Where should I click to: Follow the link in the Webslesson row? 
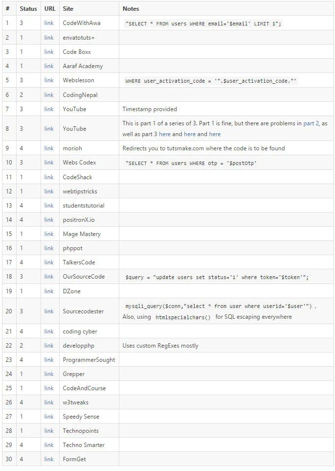coord(48,80)
